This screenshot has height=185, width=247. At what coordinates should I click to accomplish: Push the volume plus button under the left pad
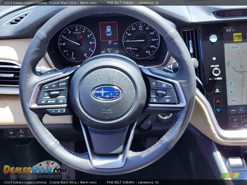[x=64, y=111]
